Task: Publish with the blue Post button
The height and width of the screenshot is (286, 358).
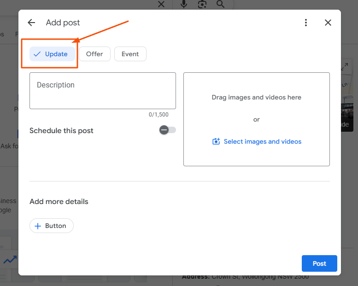Action: (x=319, y=263)
